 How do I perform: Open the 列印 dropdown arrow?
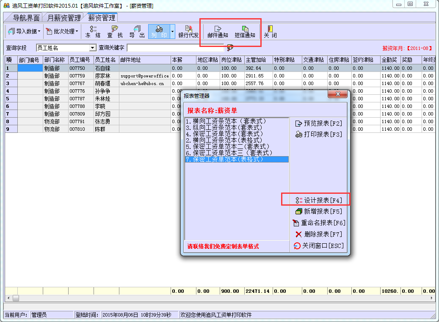click(x=172, y=32)
